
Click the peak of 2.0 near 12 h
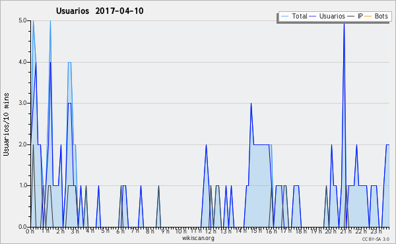point(207,145)
